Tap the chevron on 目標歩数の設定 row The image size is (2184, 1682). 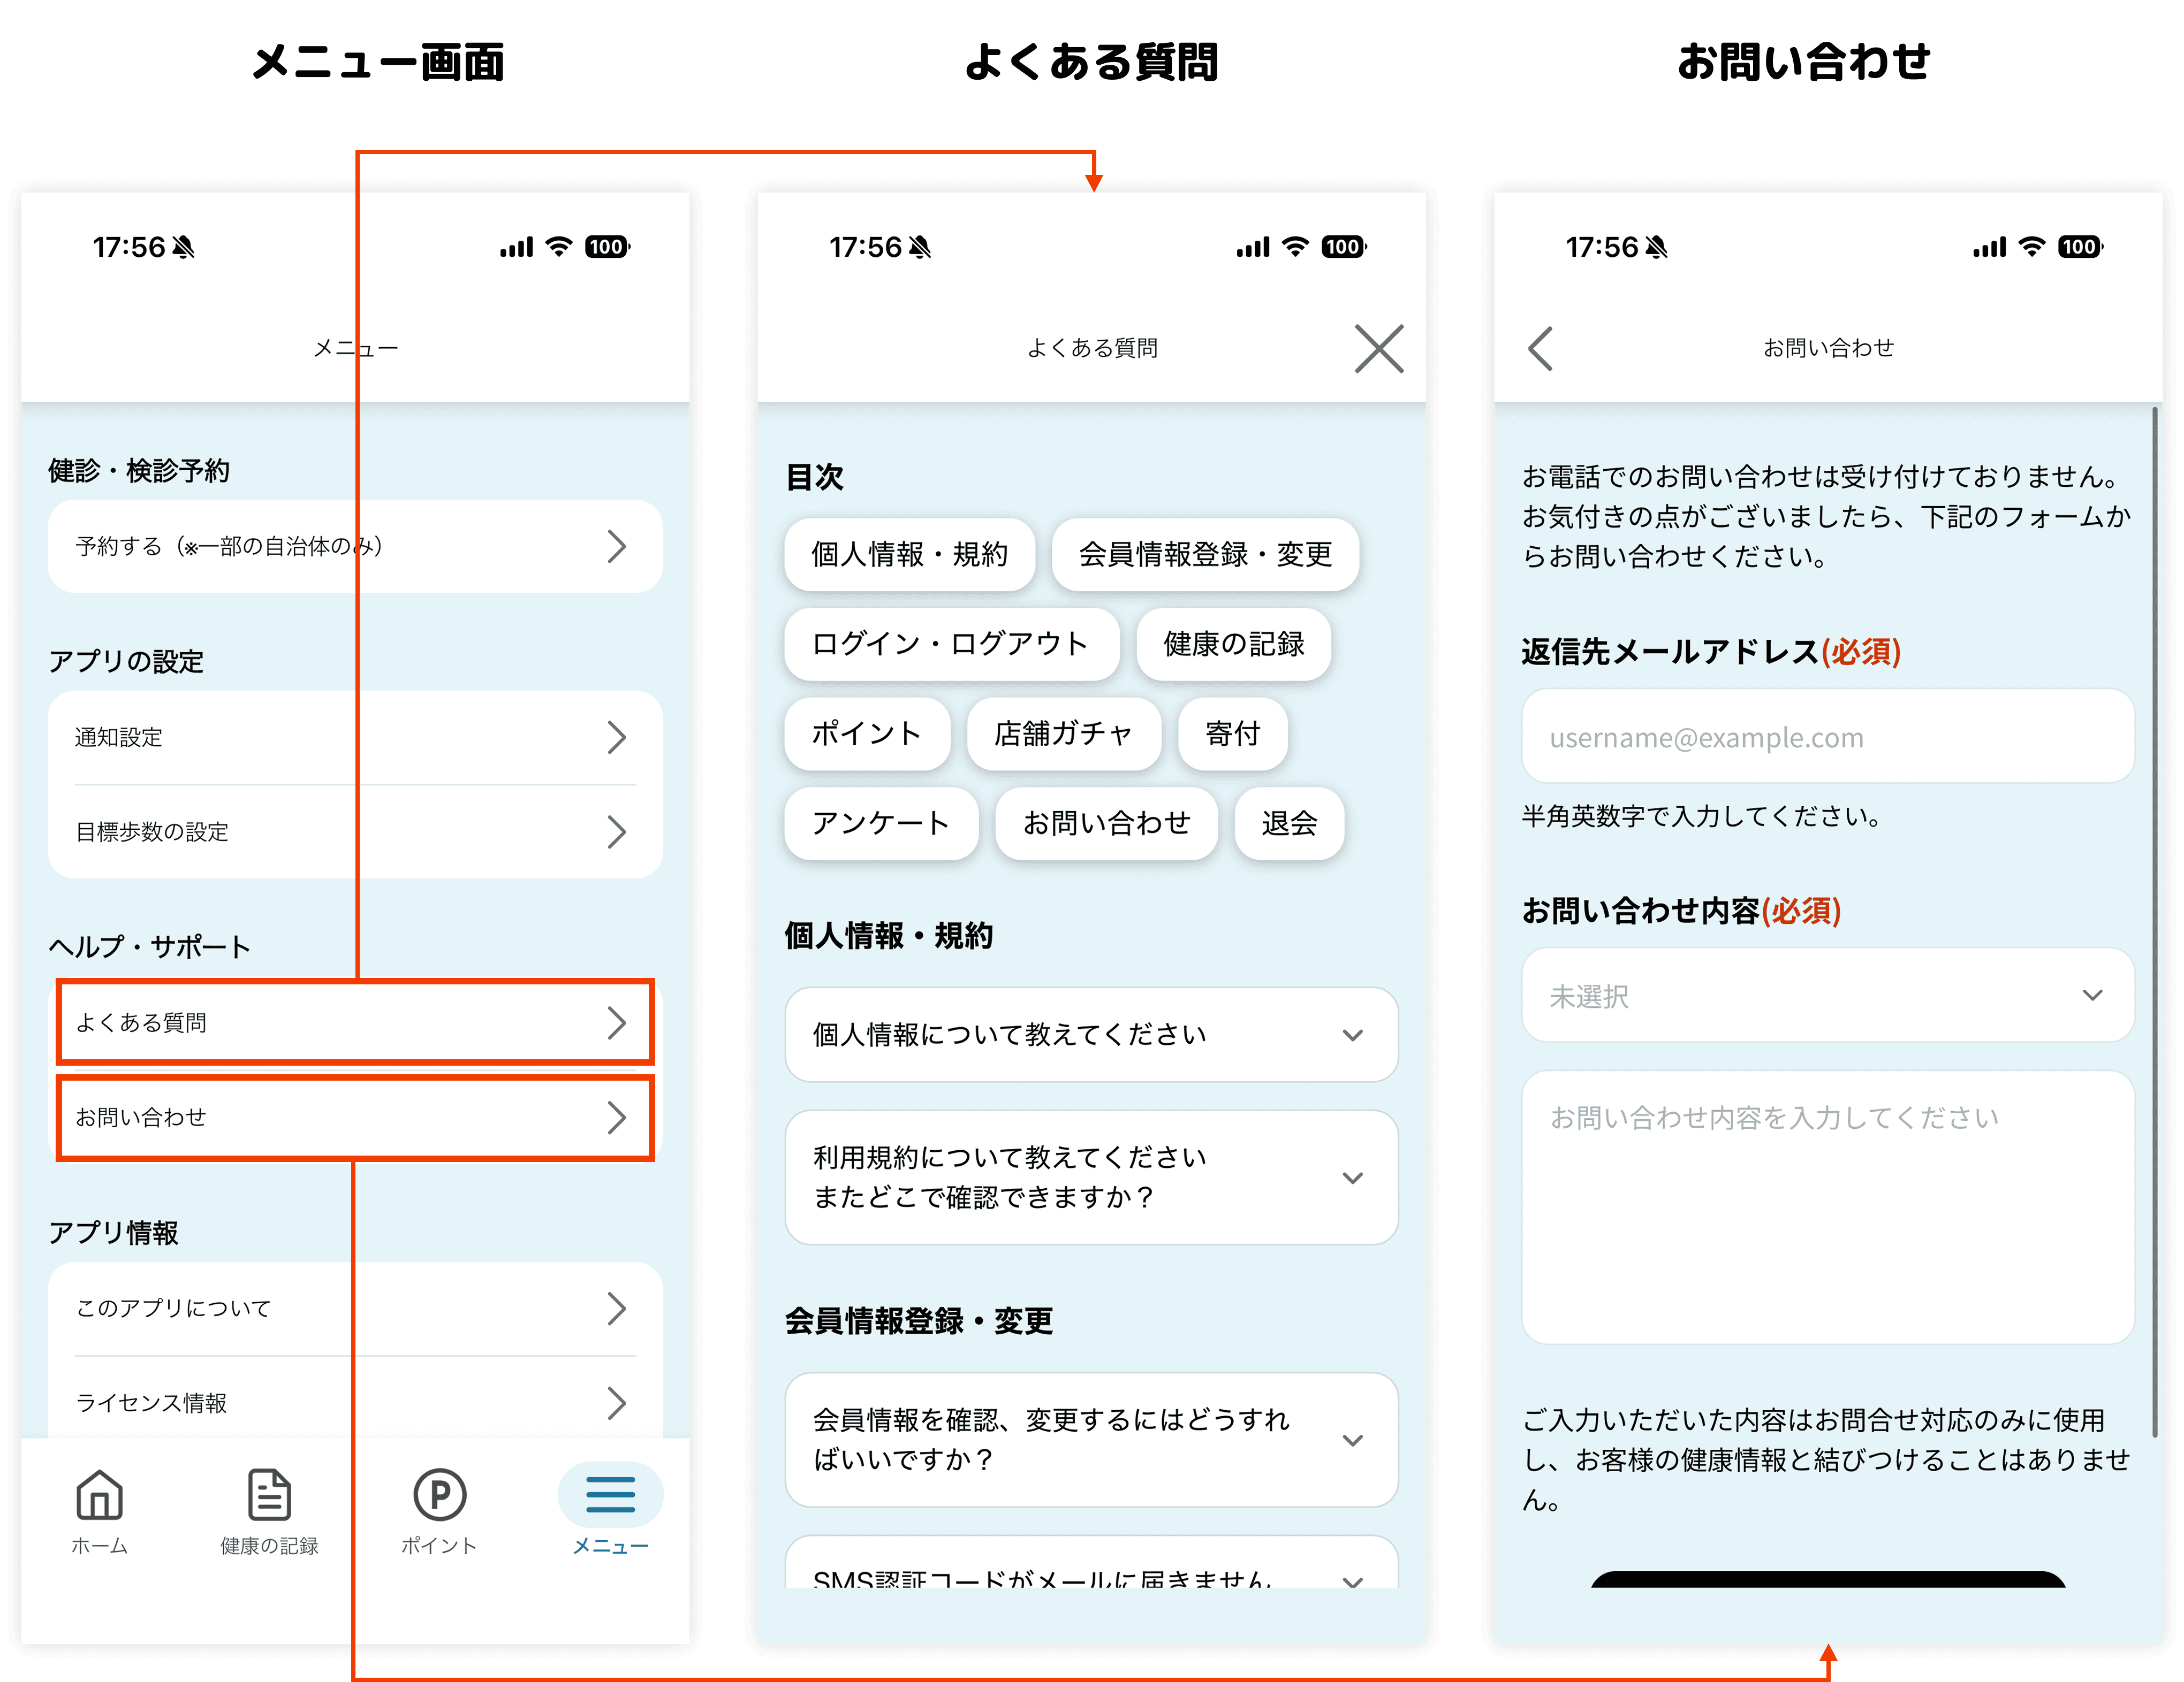(617, 831)
